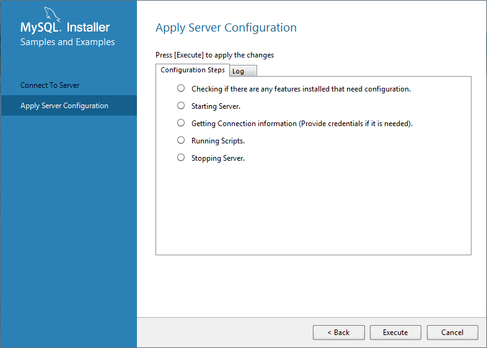Go to Connect To Server step
This screenshot has height=348, width=487.
[x=50, y=85]
